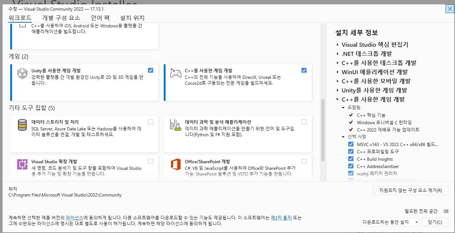Expand C++를 사용한 모바일 개발 details
455x233 pixels.
[338, 81]
